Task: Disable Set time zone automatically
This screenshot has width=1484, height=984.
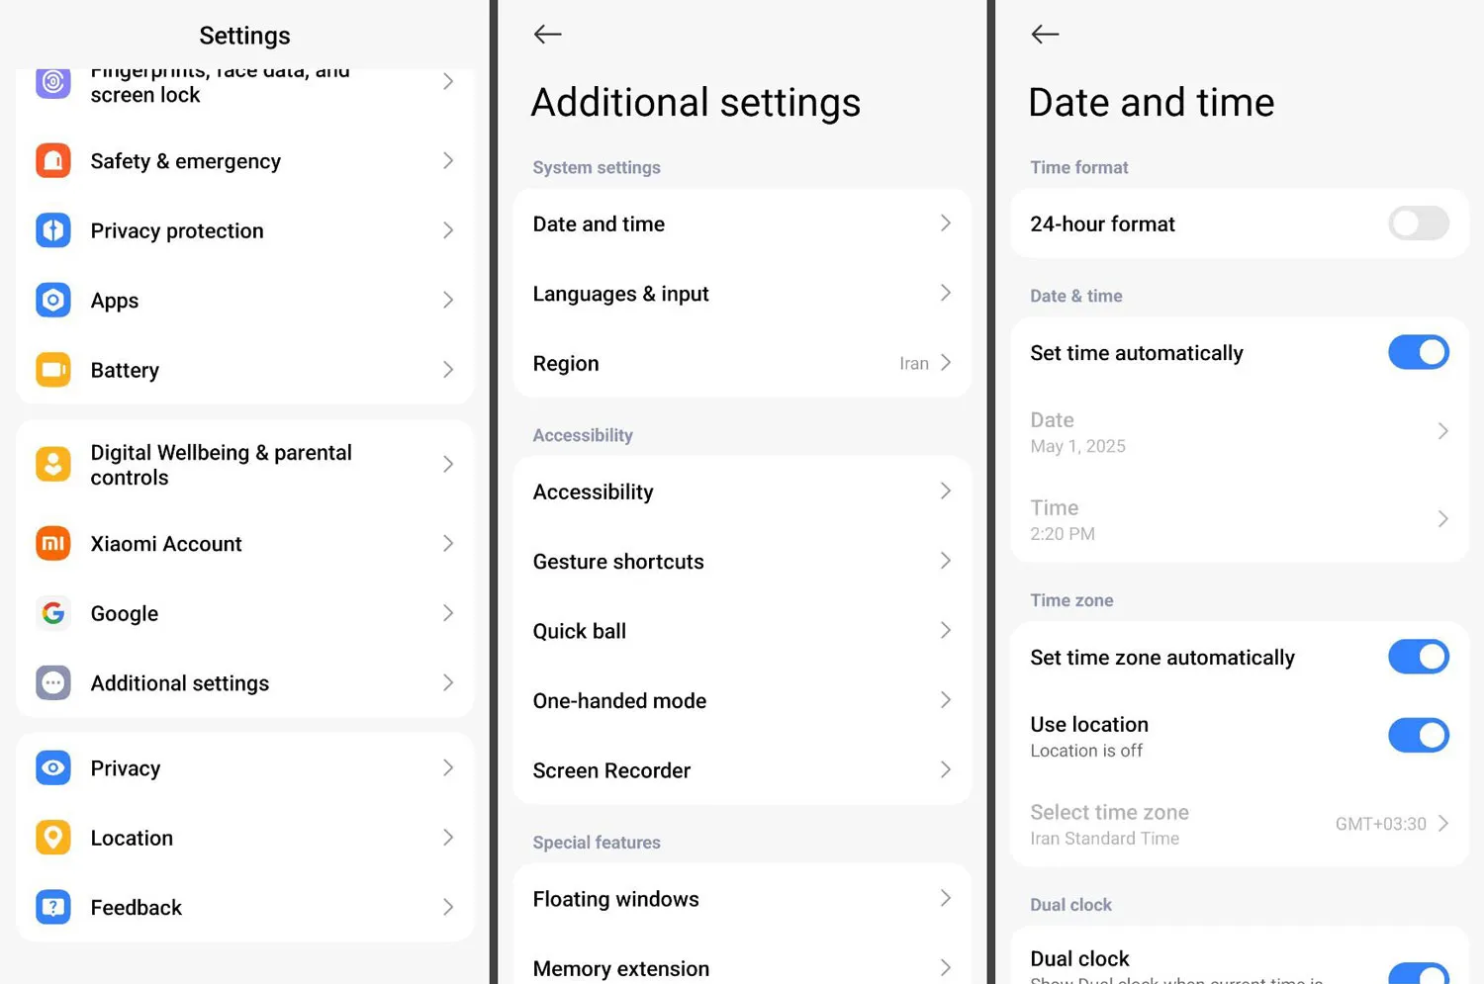Action: 1418,657
